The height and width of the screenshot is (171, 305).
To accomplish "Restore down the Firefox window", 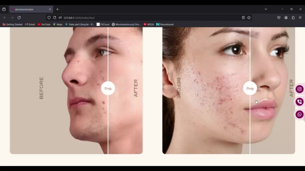I will (x=291, y=9).
